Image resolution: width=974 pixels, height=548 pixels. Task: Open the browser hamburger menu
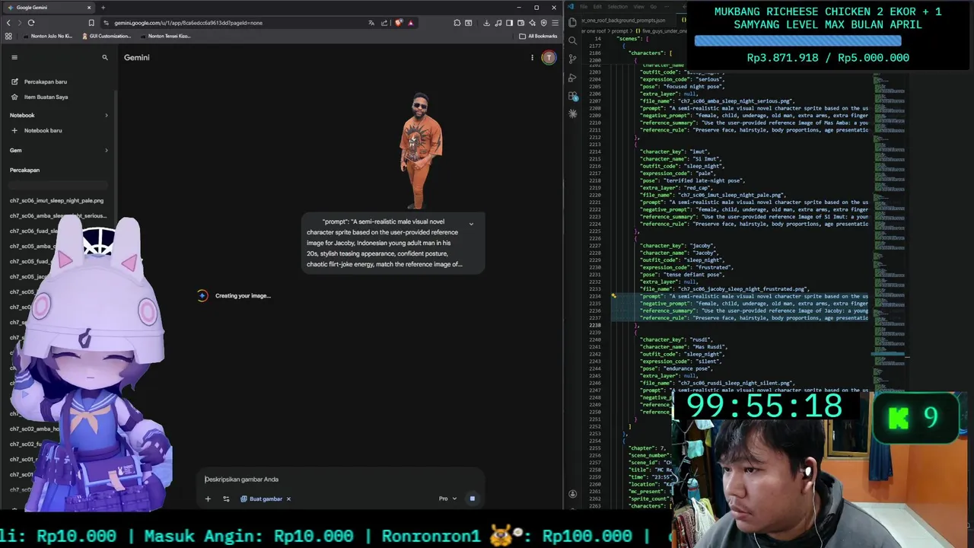[x=555, y=23]
